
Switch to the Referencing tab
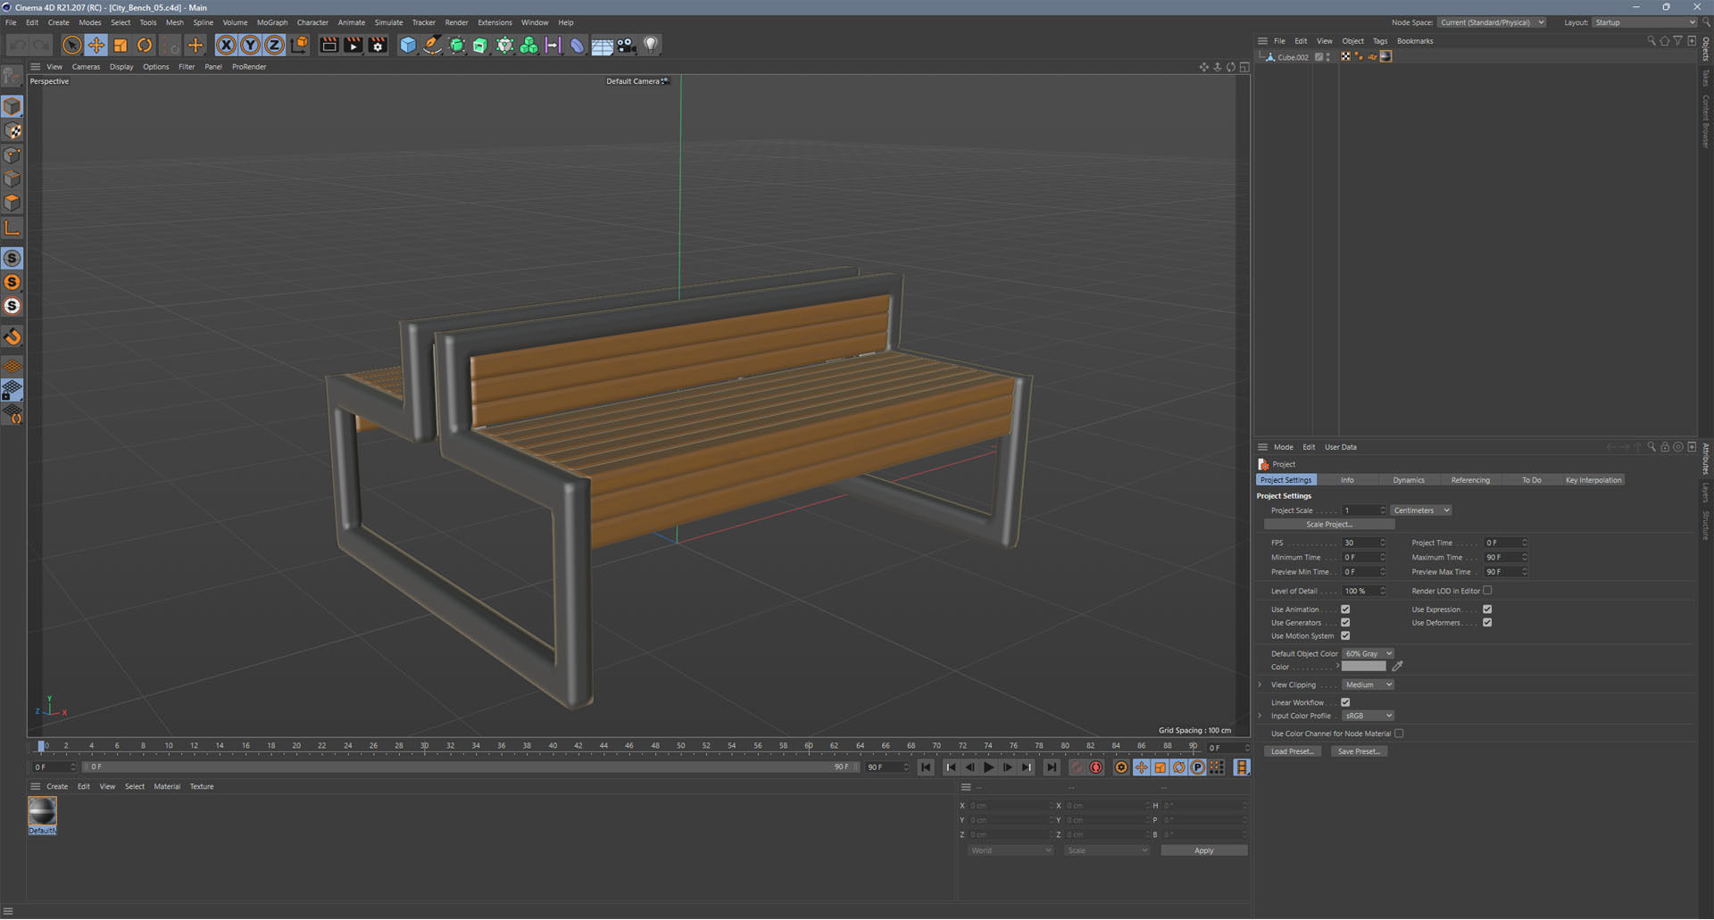(1470, 480)
